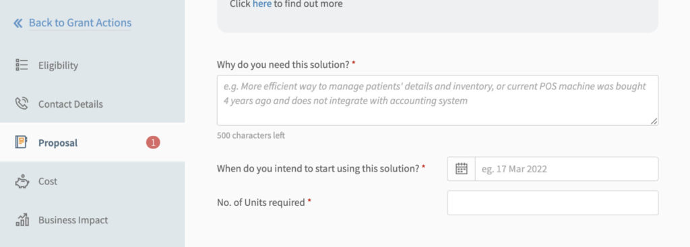
Task: Open the calendar date picker icon
Action: pyautogui.click(x=461, y=169)
